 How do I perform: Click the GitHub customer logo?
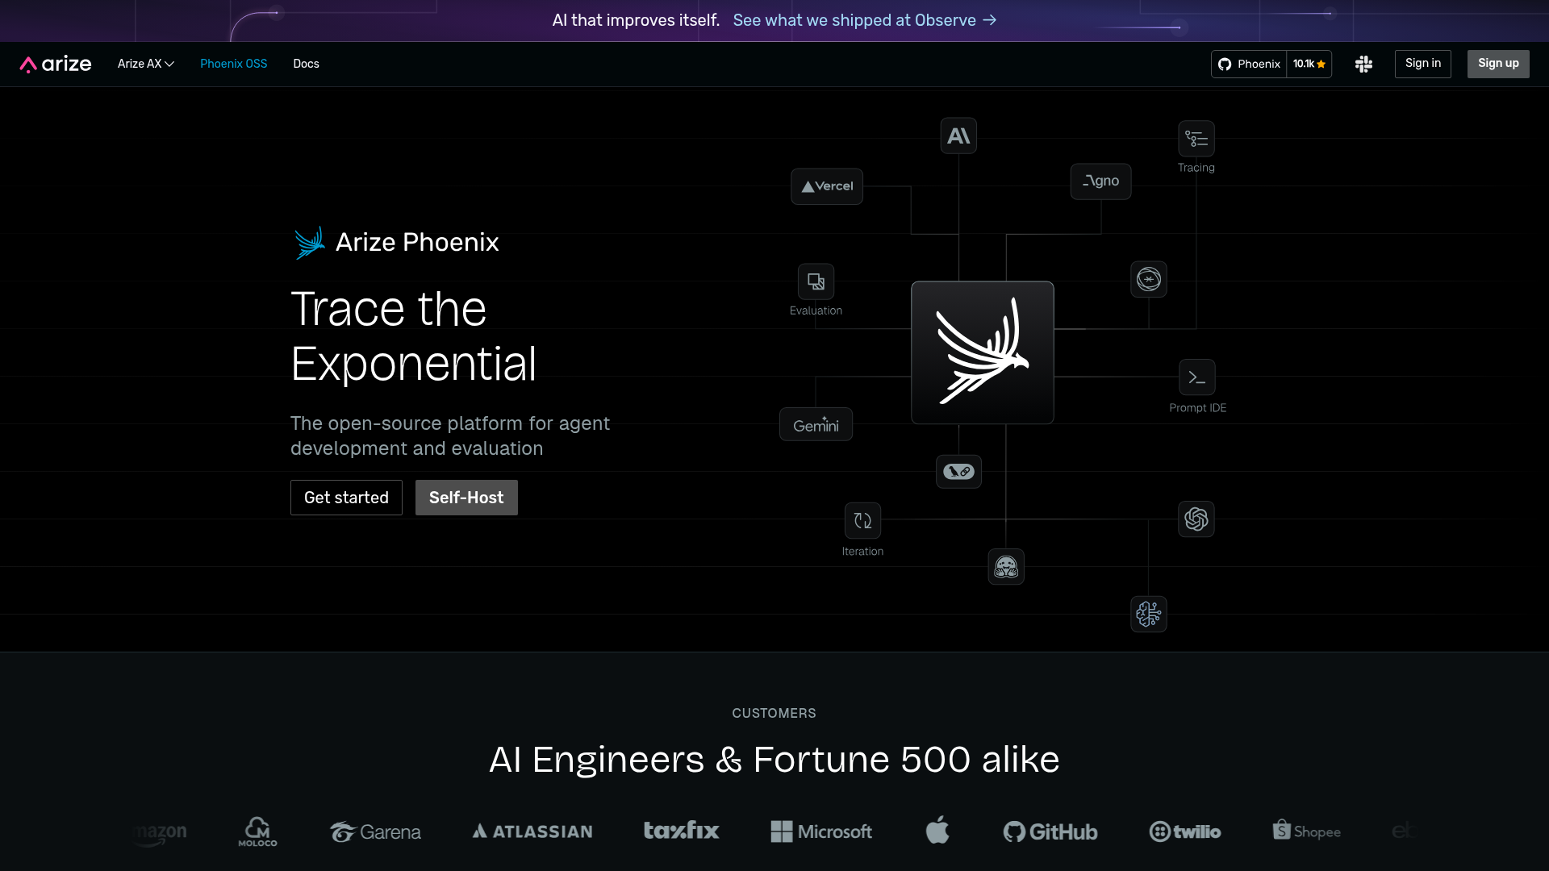pyautogui.click(x=1050, y=831)
